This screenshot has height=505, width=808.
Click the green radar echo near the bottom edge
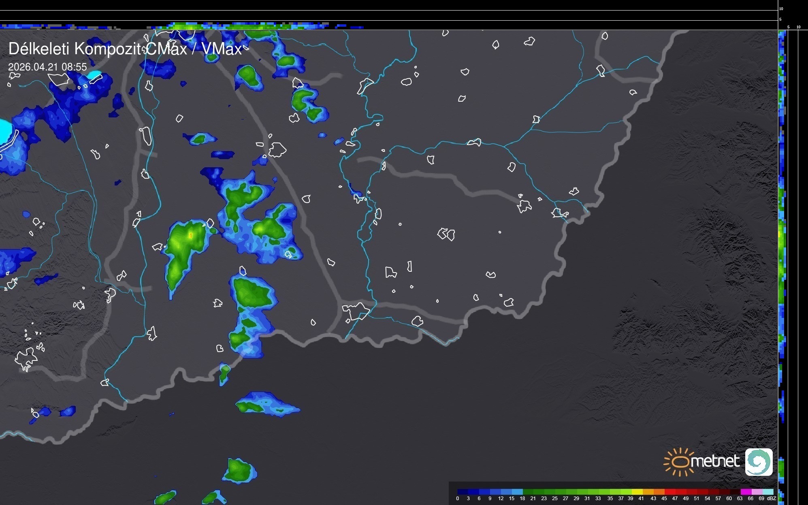pyautogui.click(x=239, y=471)
